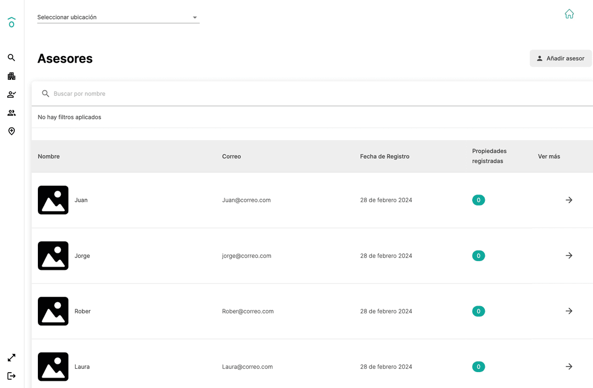The height and width of the screenshot is (388, 593).
Task: Click the logout icon in sidebar
Action: point(12,376)
